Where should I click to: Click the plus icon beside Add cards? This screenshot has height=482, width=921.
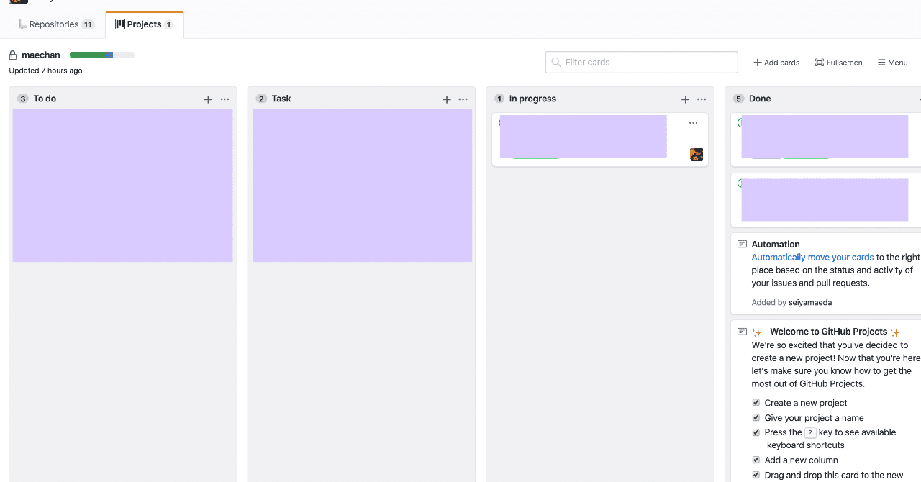point(758,63)
